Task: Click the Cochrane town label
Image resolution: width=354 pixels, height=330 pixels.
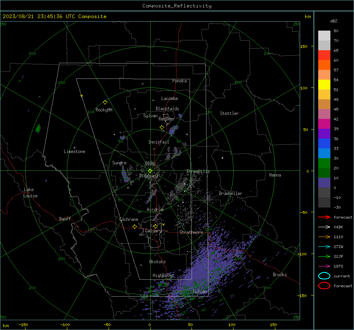Action: tap(129, 219)
